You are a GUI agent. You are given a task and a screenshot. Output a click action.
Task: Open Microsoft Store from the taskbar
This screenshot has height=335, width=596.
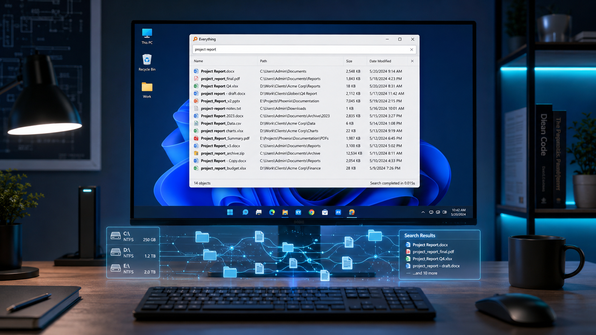pyautogui.click(x=298, y=212)
